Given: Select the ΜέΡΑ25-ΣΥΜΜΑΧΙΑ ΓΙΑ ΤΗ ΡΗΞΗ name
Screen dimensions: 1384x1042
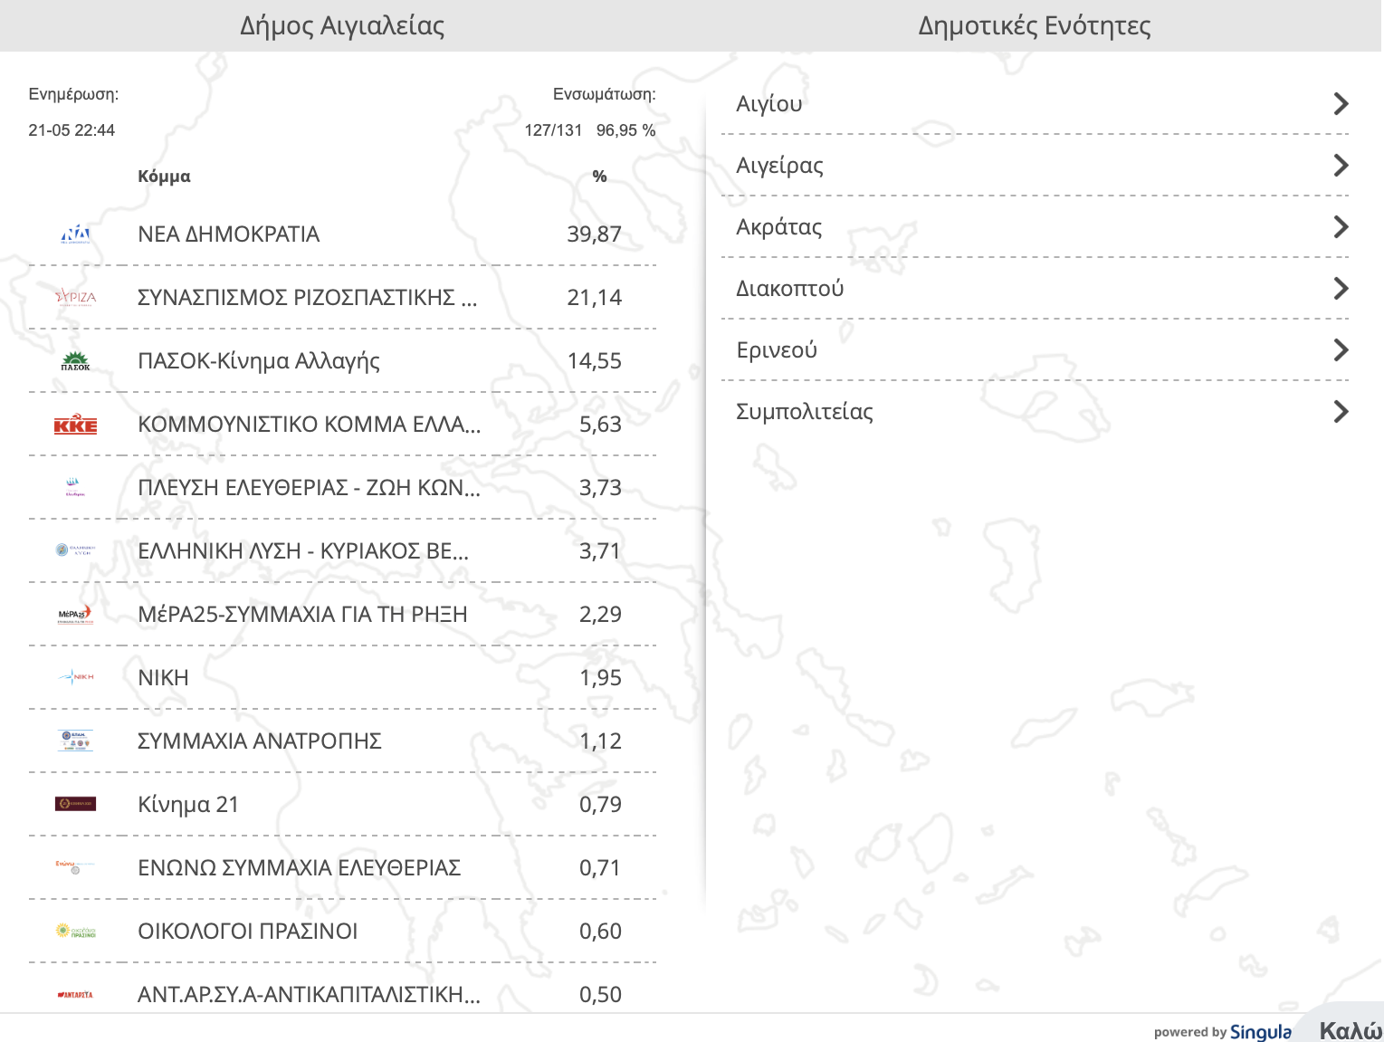Looking at the screenshot, I should point(302,615).
